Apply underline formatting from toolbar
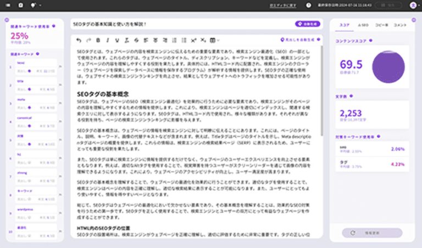Image resolution: width=422 pixels, height=248 pixels. 117,40
